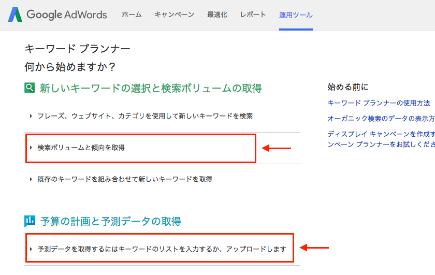435x275 pixels.
Task: Open キーワード プランナーの使用方法 link
Action: [379, 103]
